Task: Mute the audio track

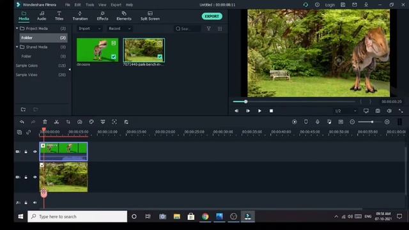Action: click(x=35, y=203)
